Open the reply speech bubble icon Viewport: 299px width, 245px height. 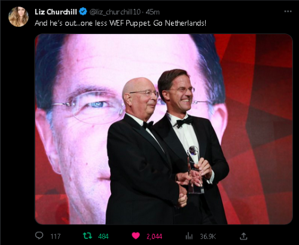39,235
